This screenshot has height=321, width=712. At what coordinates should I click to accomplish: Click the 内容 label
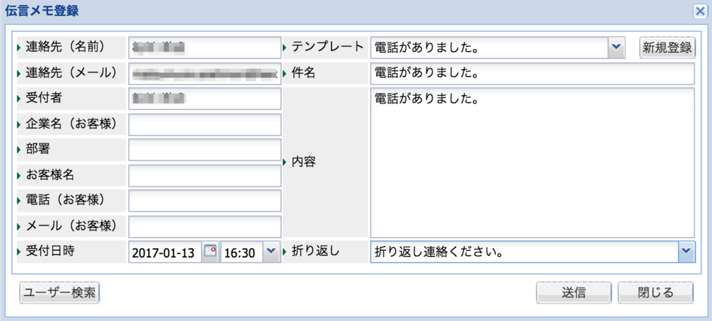click(303, 162)
